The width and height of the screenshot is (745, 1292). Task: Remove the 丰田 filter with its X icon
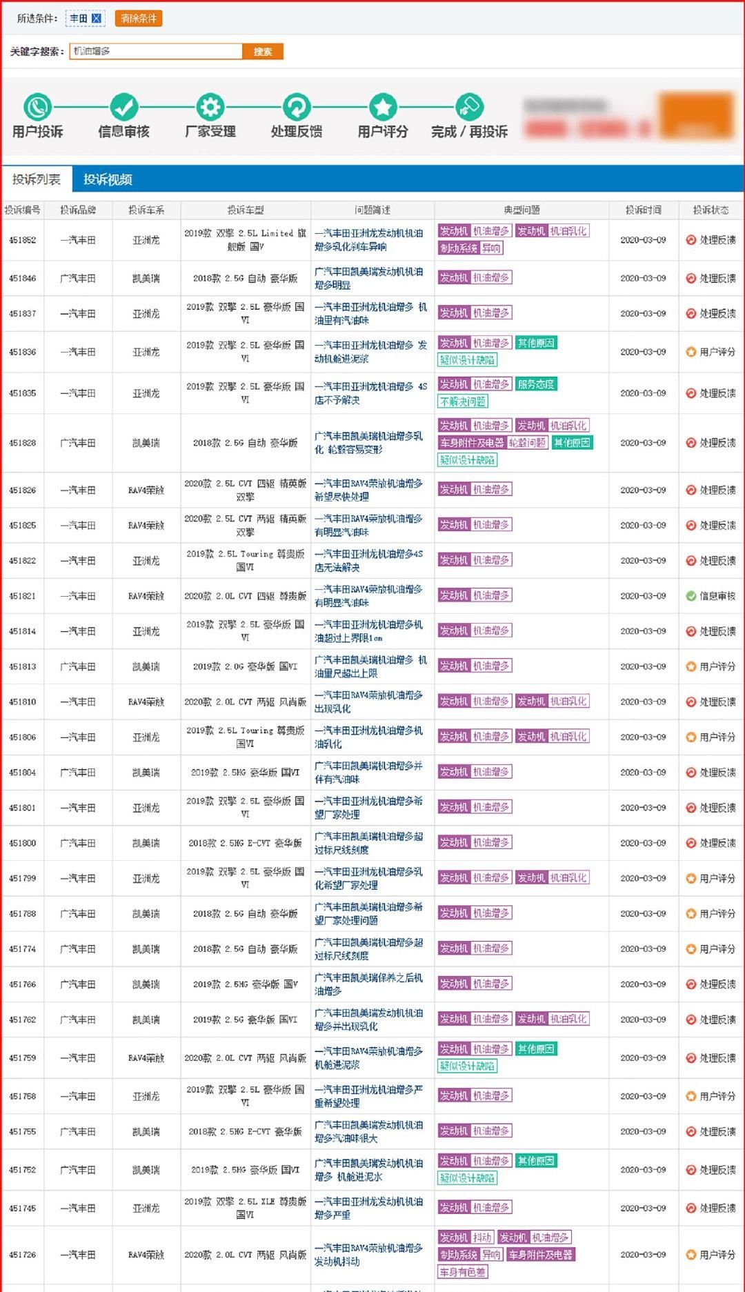point(97,19)
